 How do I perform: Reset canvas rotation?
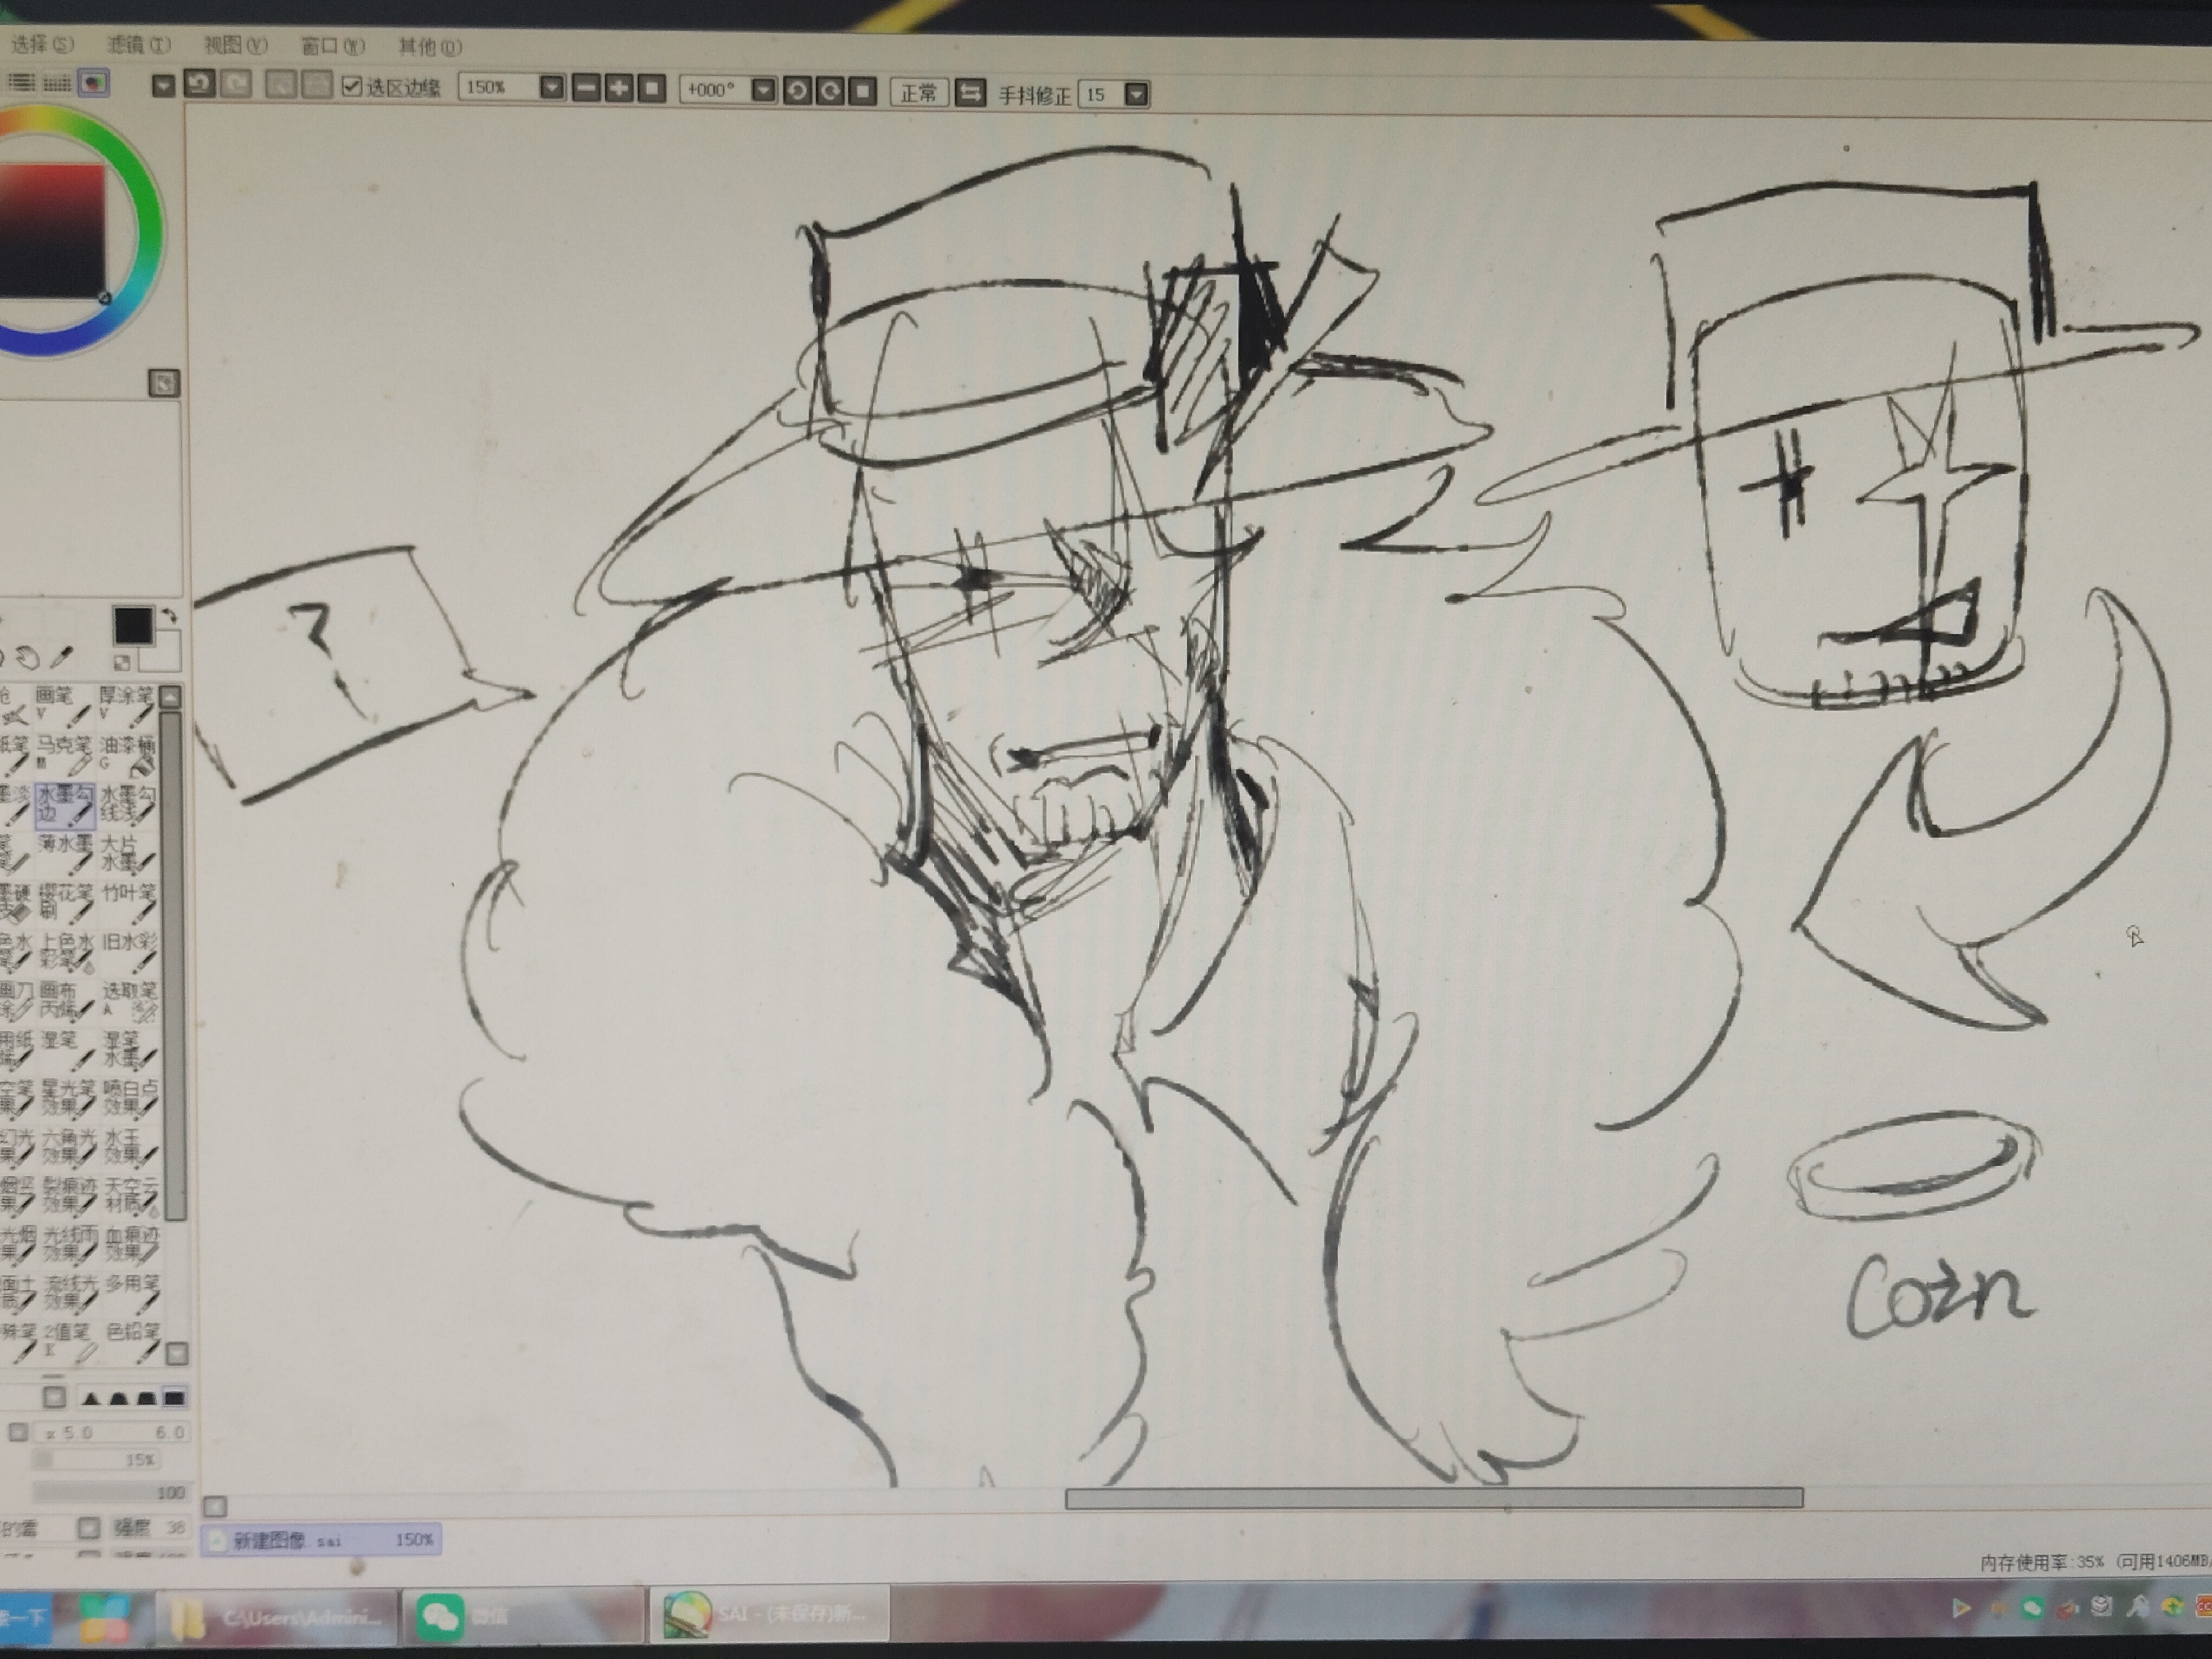coord(862,92)
